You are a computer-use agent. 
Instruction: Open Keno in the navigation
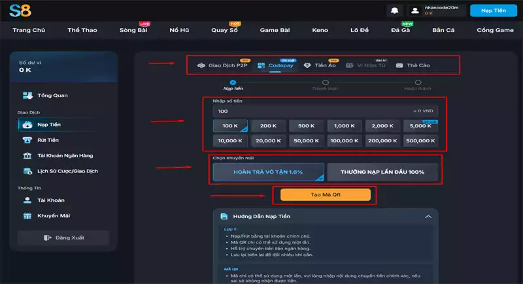coord(320,30)
